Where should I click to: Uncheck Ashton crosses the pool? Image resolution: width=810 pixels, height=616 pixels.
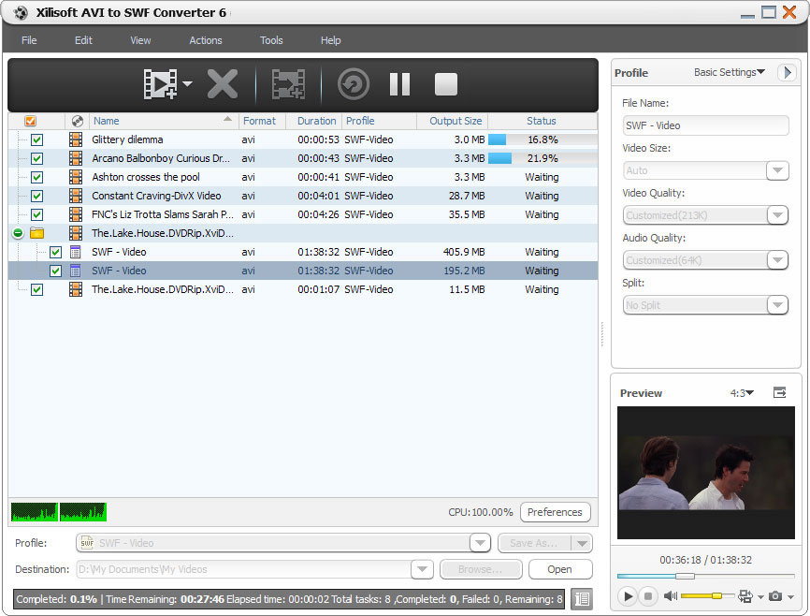point(36,177)
